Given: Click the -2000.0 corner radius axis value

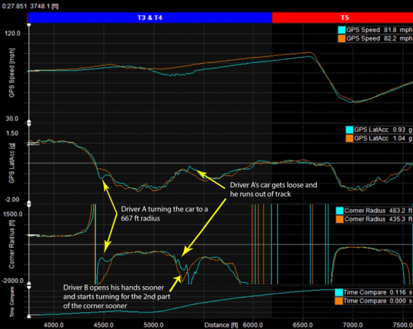Looking at the screenshot, I should (12, 281).
